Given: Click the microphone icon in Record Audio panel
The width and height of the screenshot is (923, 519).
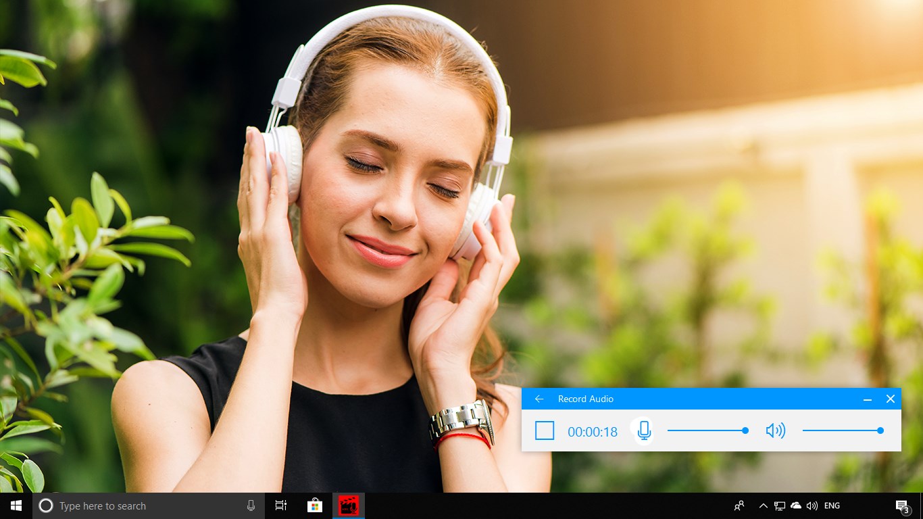Looking at the screenshot, I should [x=643, y=430].
